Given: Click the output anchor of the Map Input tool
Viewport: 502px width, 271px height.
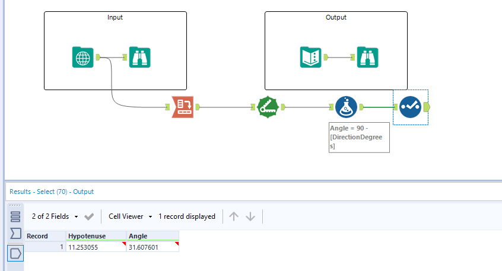Looking at the screenshot, I should coord(98,58).
